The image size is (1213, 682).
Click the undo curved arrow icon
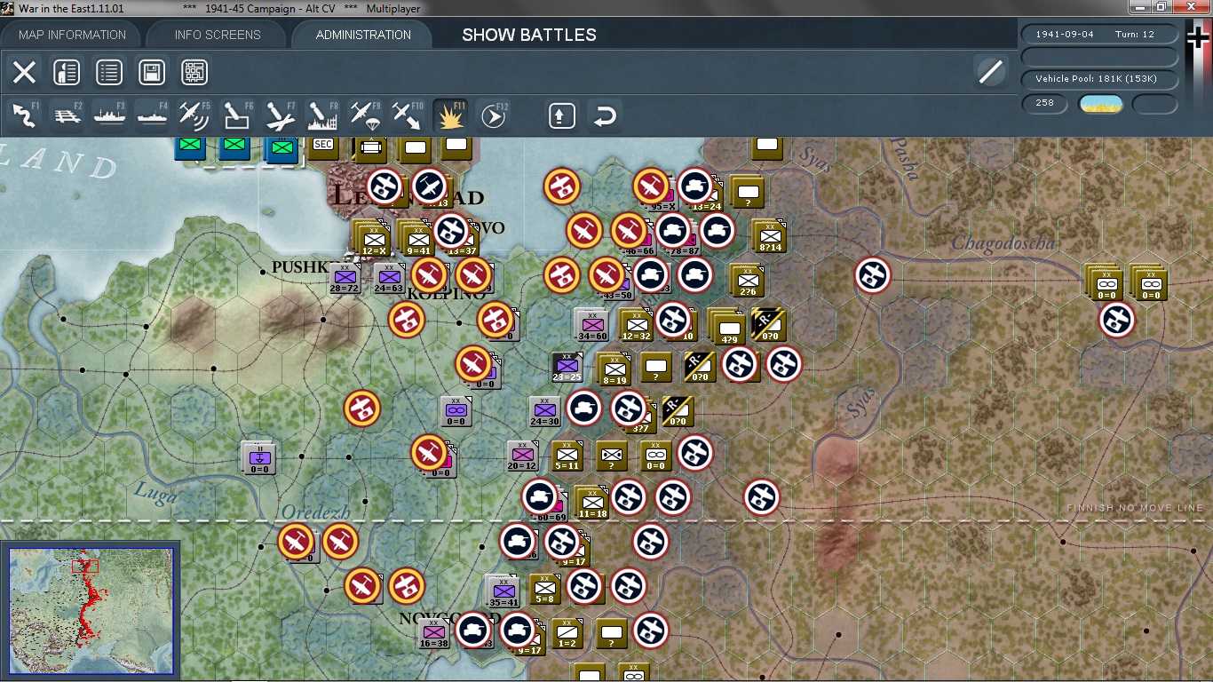[x=605, y=115]
